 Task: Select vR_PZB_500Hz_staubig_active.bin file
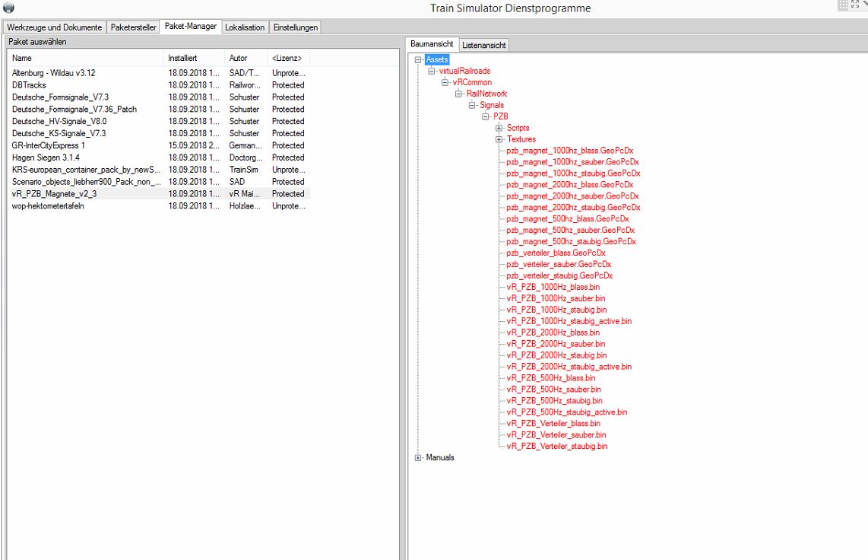567,412
